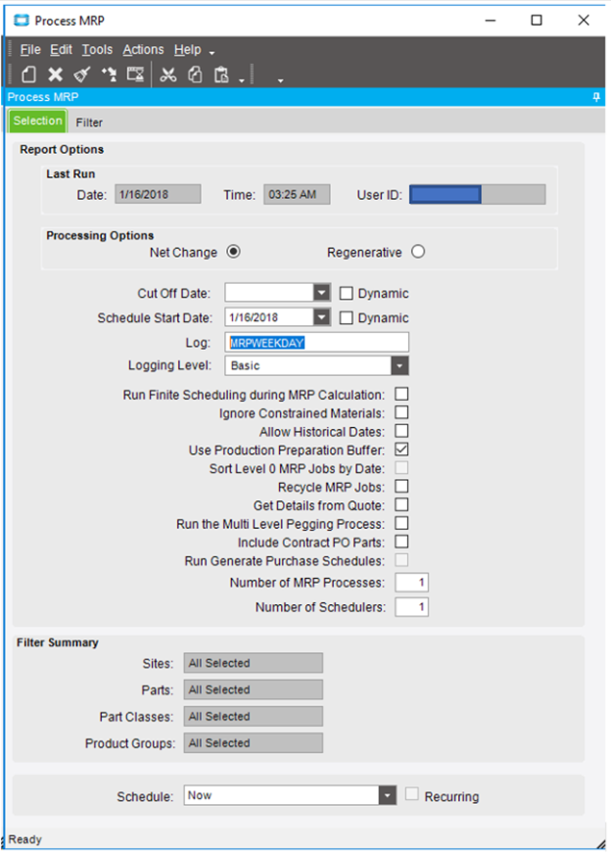This screenshot has height=855, width=611.
Task: Uncheck Use Production Preparation Buffer
Action: (x=401, y=450)
